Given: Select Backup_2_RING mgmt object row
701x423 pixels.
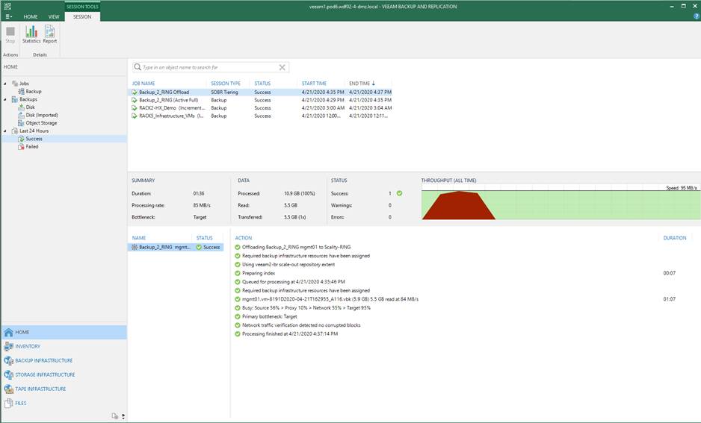Looking at the screenshot, I should (176, 247).
